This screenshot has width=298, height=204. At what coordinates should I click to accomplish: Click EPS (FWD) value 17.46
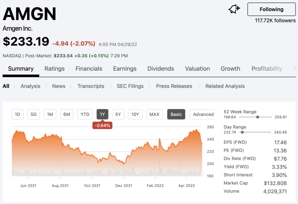click(x=280, y=142)
